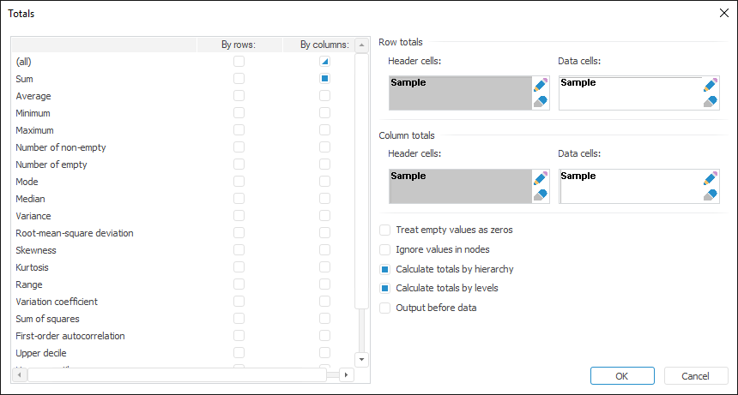The width and height of the screenshot is (738, 395).
Task: Click pencil icon for Row totals data cells
Action: 710,85
